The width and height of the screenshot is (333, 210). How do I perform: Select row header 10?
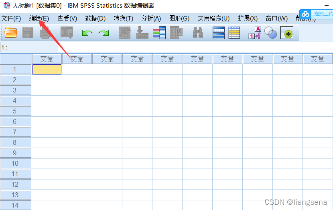pyautogui.click(x=16, y=164)
